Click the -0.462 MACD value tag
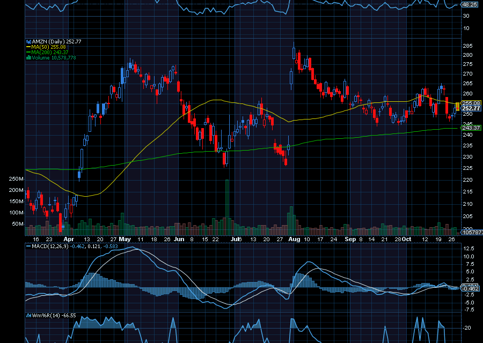The width and height of the screenshot is (483, 343). pos(471,288)
